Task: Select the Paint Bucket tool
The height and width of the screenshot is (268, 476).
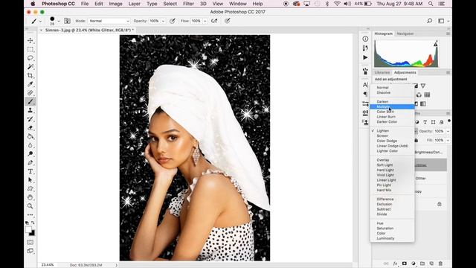Action: (30, 136)
